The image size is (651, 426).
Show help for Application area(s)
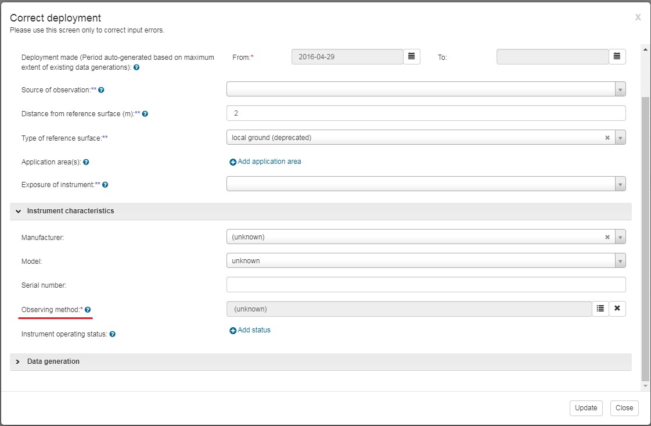click(x=86, y=162)
